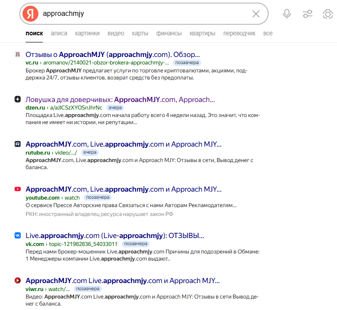Viewport: 337px width, 310px height.
Task: Click позавчера badge on youtube.com result
Action: pos(97,197)
